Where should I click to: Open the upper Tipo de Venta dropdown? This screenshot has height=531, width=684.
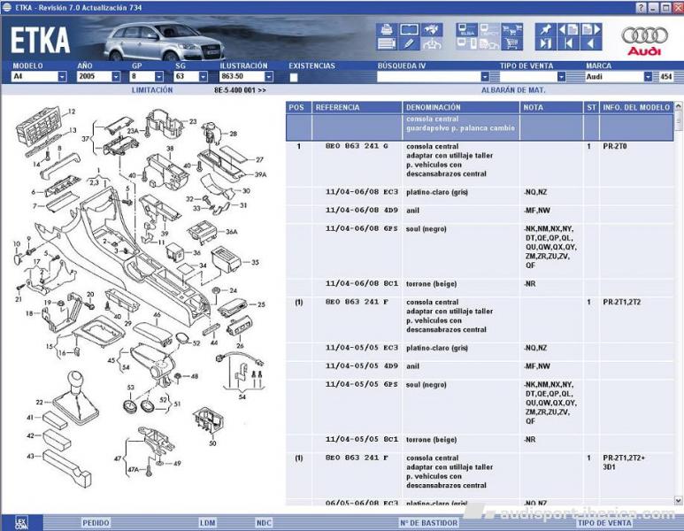coord(561,77)
